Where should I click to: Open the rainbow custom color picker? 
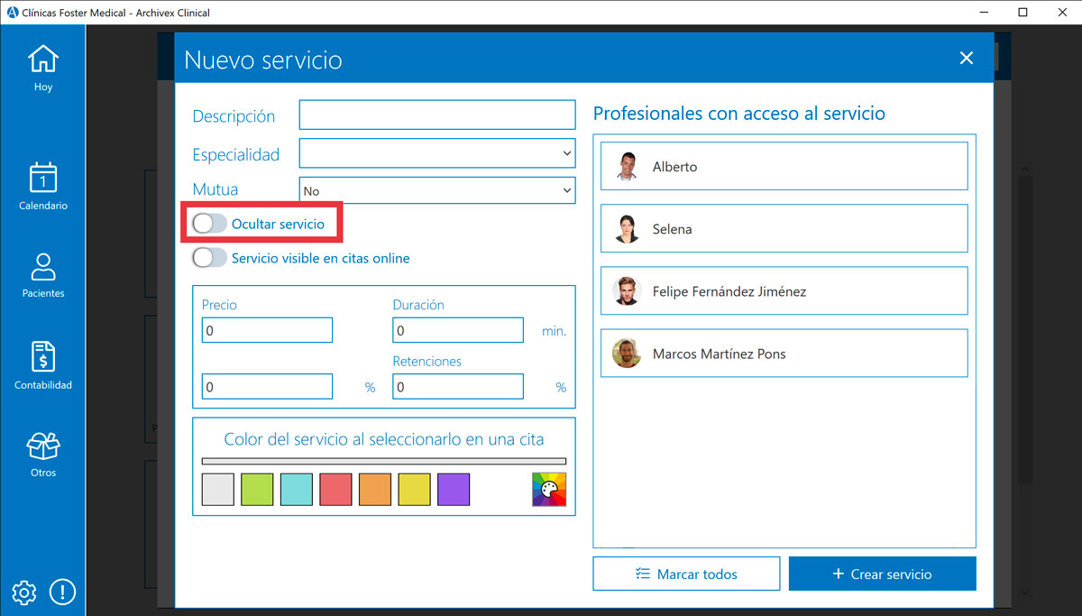(548, 489)
